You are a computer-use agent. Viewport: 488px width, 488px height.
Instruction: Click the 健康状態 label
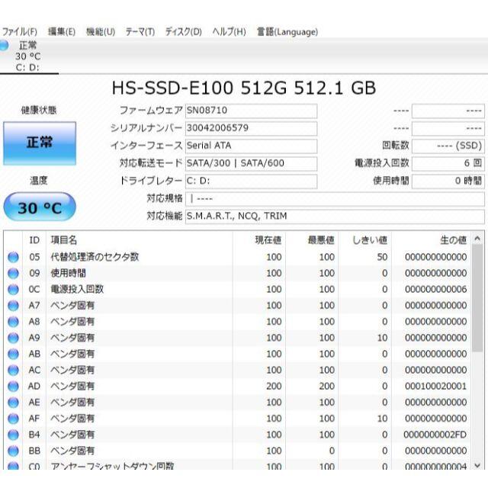39,110
